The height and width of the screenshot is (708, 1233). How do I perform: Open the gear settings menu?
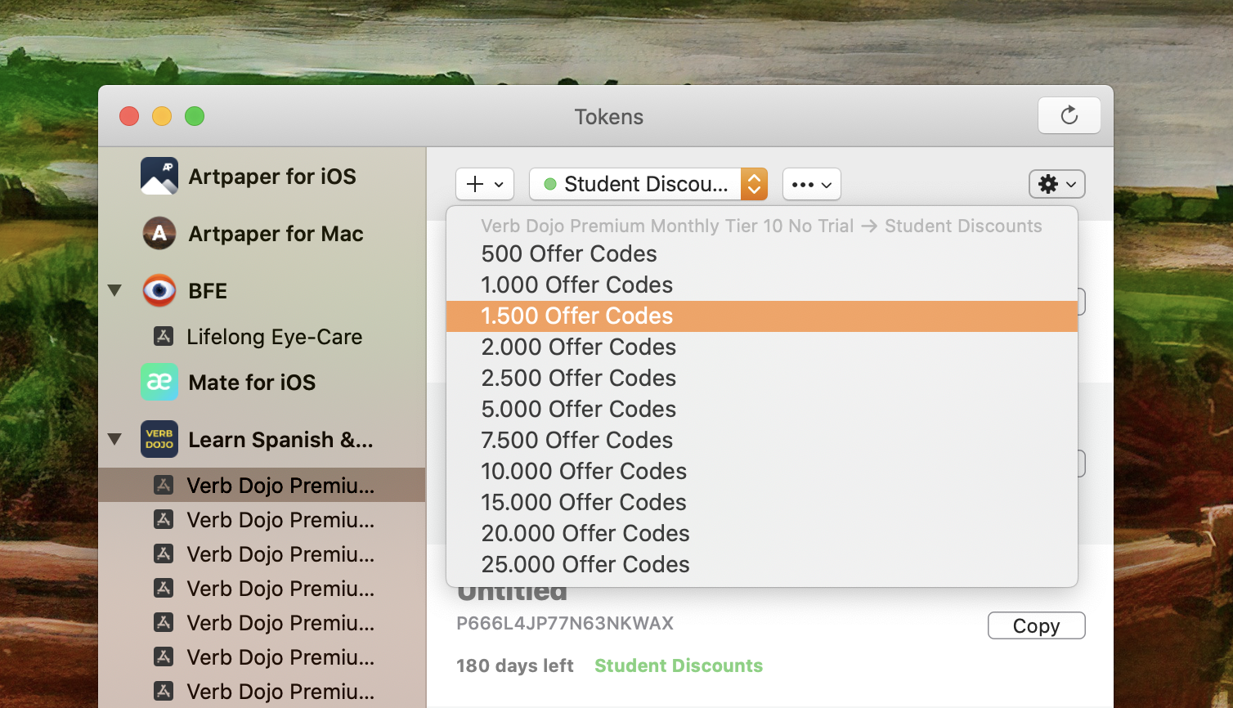click(x=1056, y=184)
